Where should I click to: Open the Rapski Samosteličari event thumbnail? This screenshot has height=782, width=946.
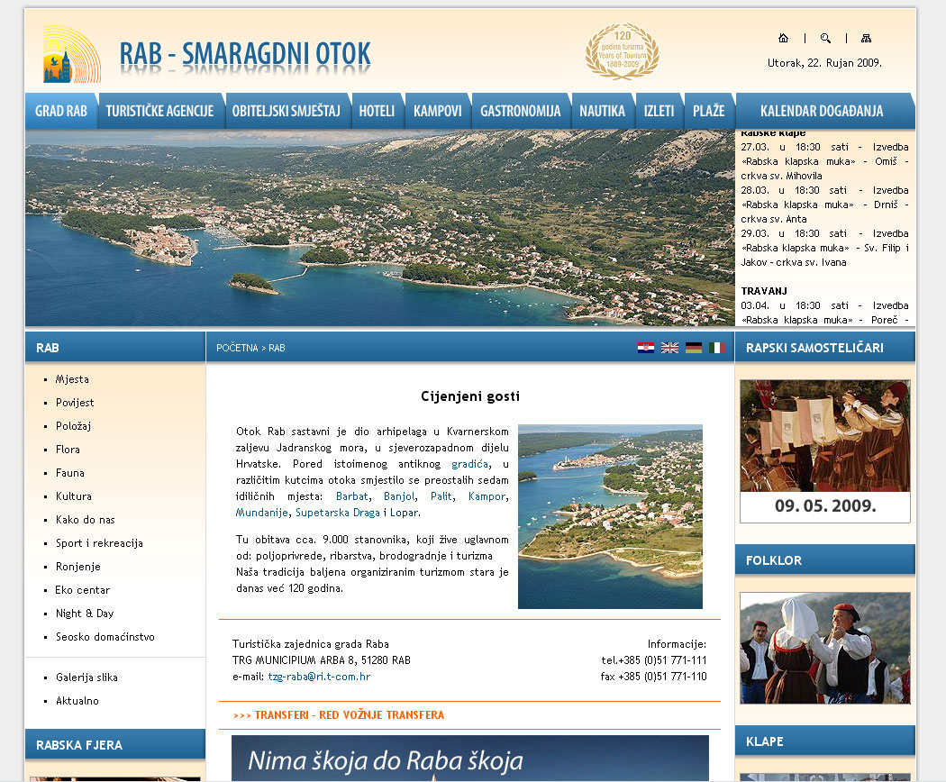coord(824,450)
